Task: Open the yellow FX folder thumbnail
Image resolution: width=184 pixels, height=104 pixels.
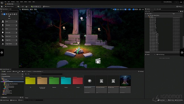Action: [x=30, y=81]
